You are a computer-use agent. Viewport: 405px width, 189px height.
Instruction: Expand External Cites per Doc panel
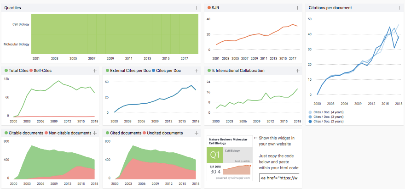[196, 71]
